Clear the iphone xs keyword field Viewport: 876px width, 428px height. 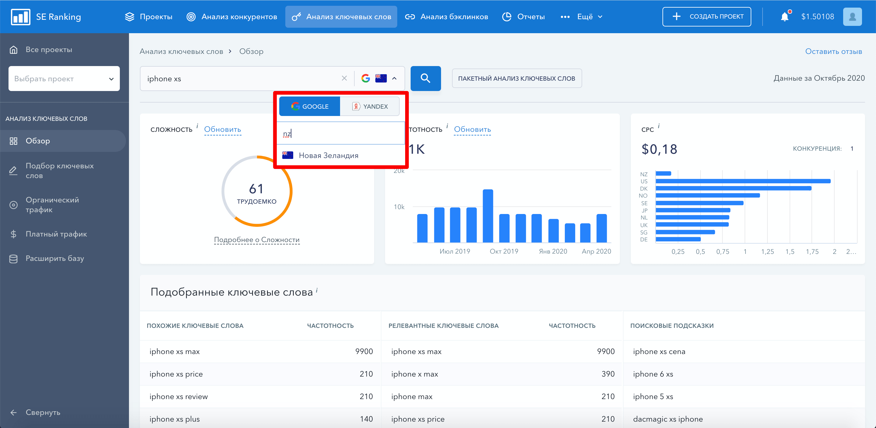pos(344,78)
